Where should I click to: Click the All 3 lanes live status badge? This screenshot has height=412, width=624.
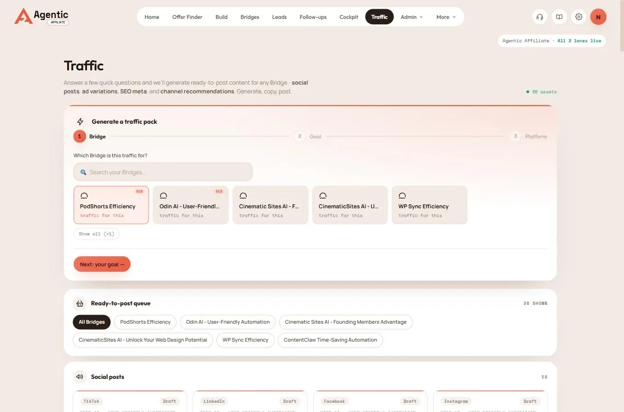[552, 41]
